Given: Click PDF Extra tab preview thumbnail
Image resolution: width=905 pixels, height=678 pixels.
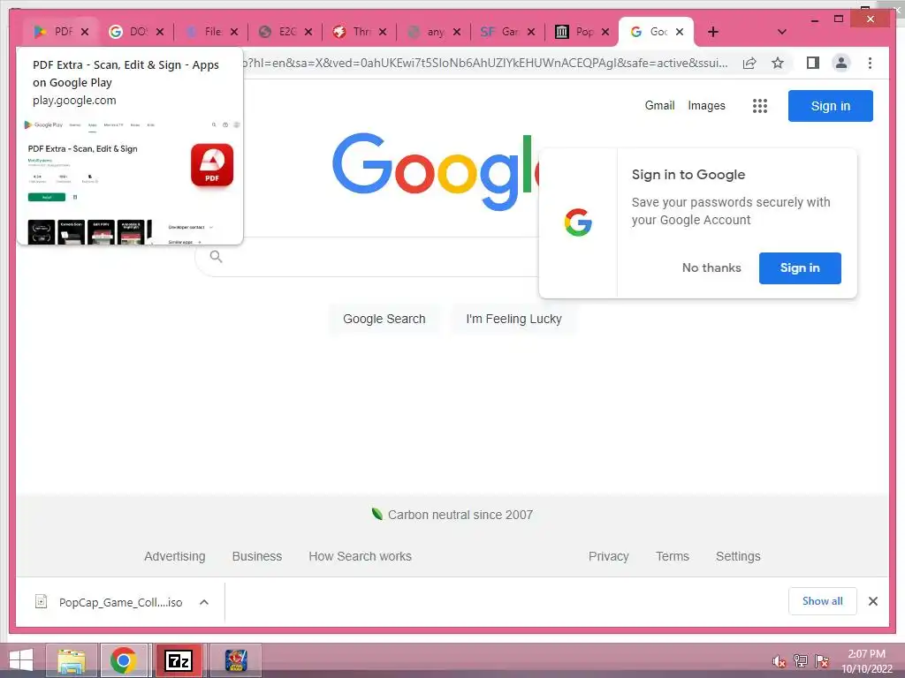Looking at the screenshot, I should [131, 180].
